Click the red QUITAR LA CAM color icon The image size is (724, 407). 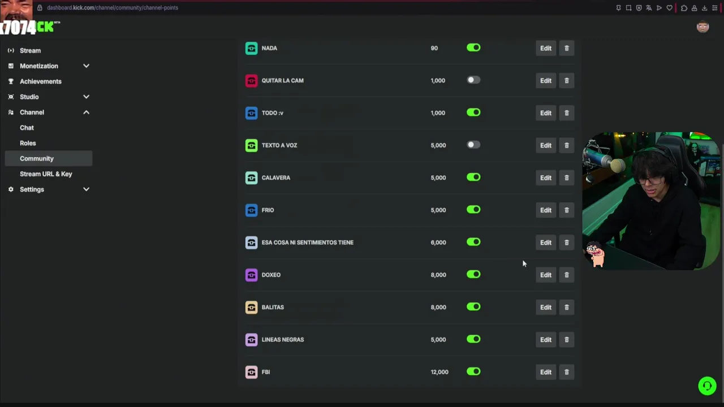[x=251, y=81]
